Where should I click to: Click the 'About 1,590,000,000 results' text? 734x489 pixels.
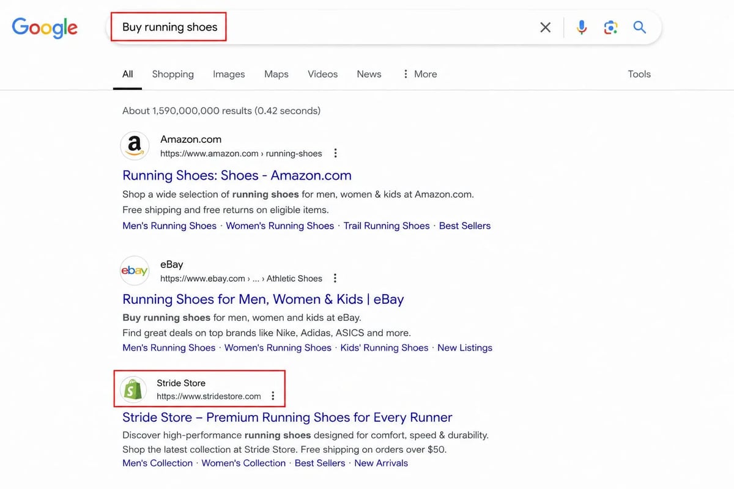[x=221, y=111]
